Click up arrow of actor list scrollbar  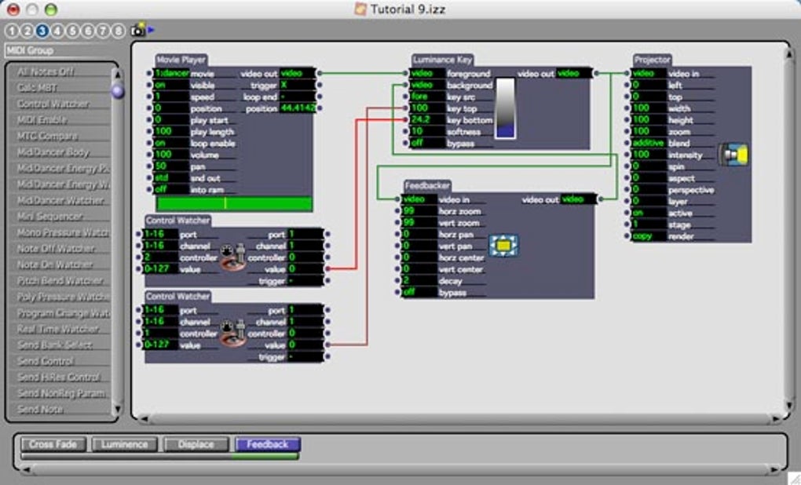click(x=118, y=75)
